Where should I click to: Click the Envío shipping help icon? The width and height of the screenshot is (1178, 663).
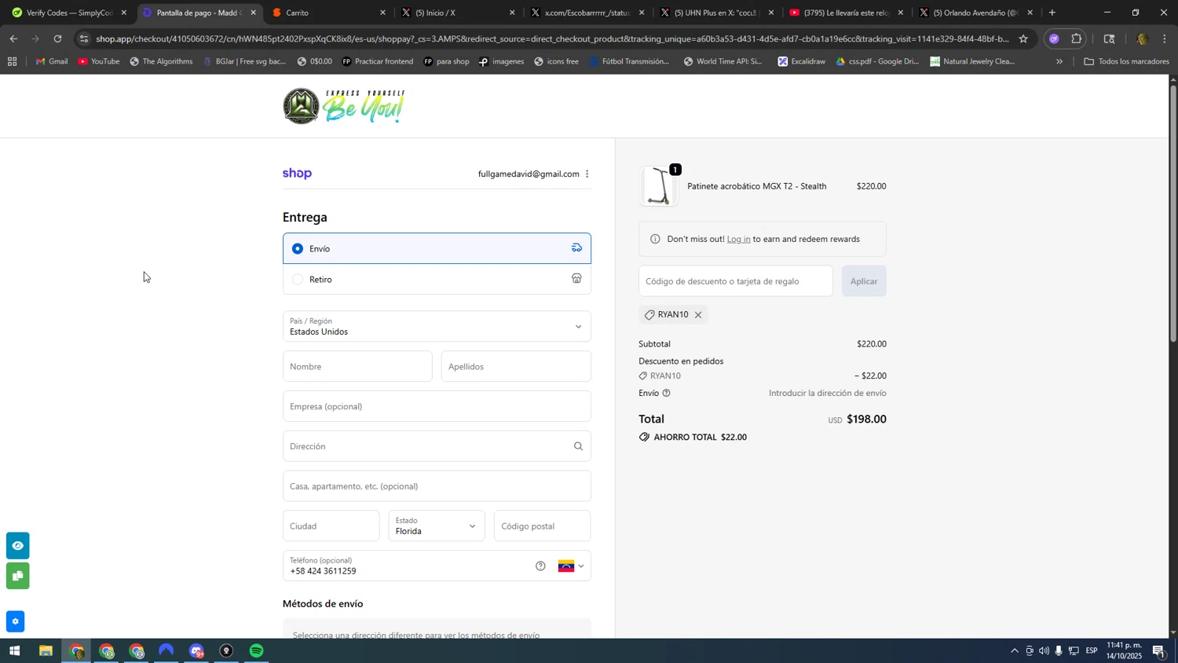[x=667, y=394]
